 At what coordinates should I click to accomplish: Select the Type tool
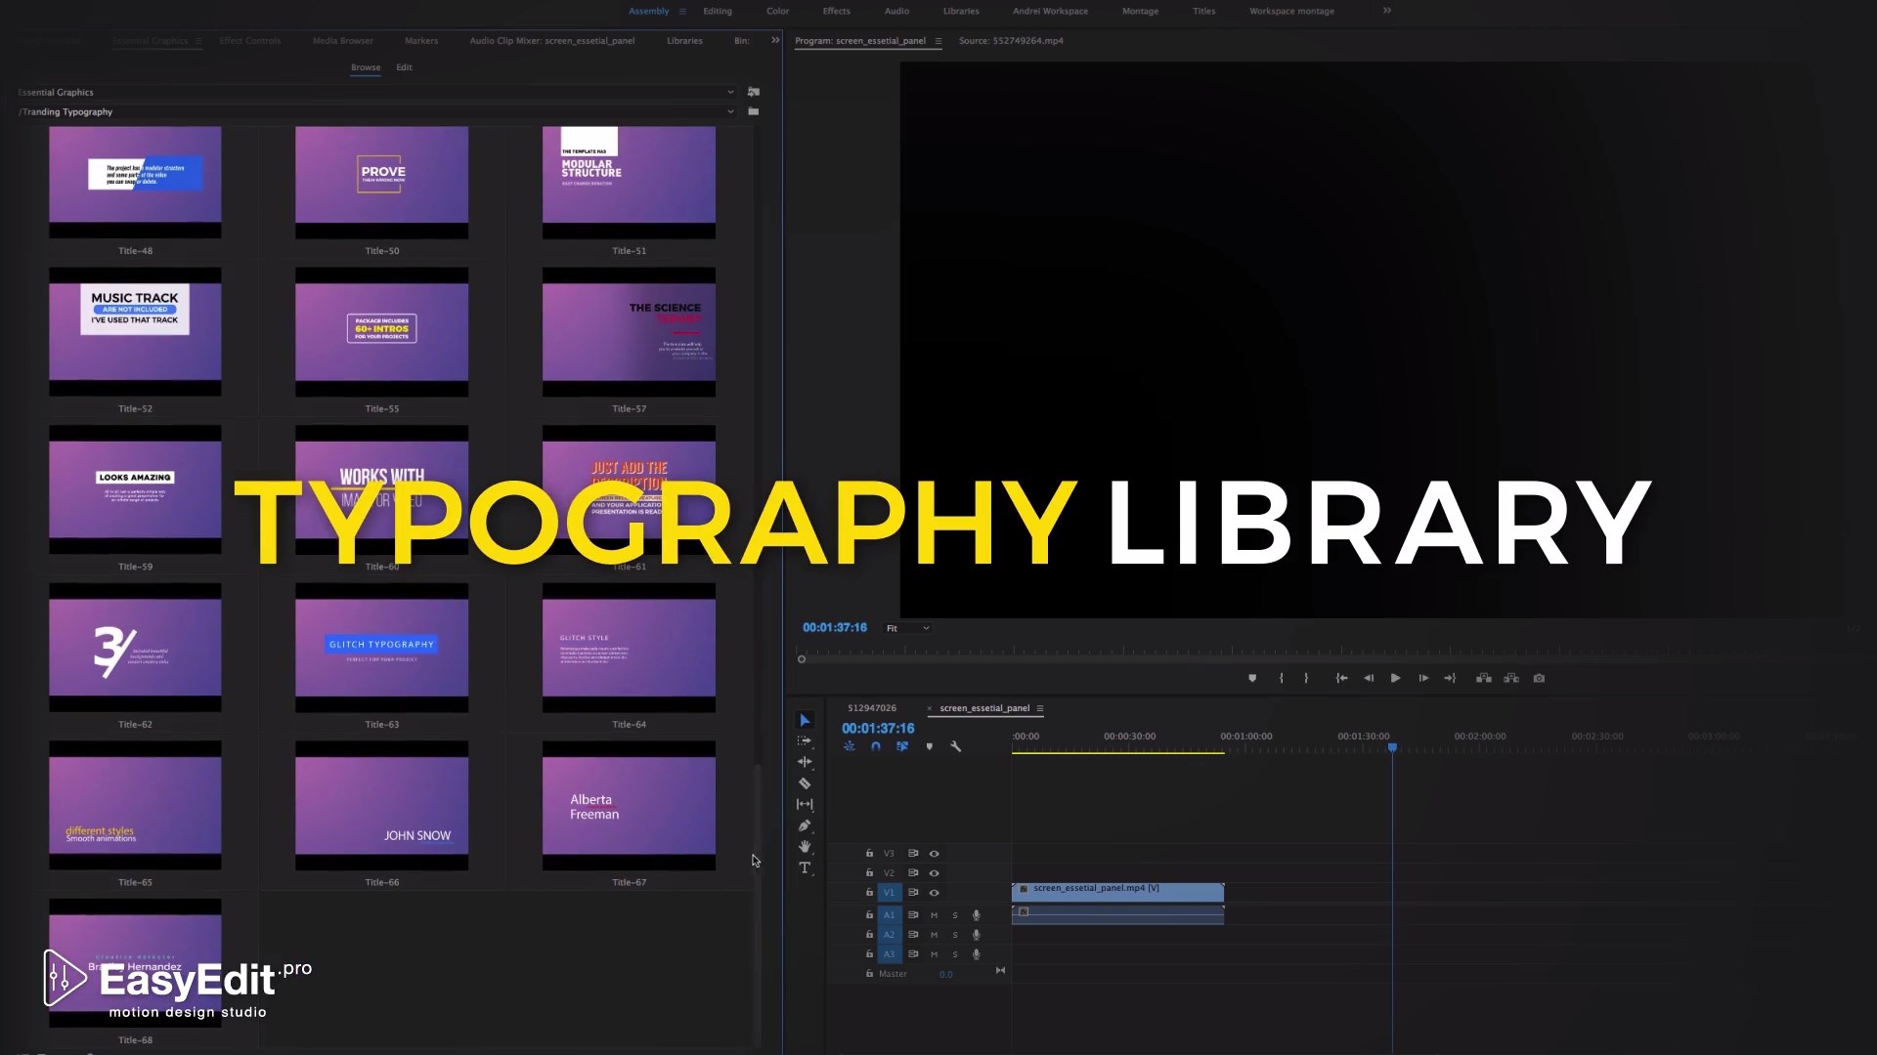tap(805, 868)
